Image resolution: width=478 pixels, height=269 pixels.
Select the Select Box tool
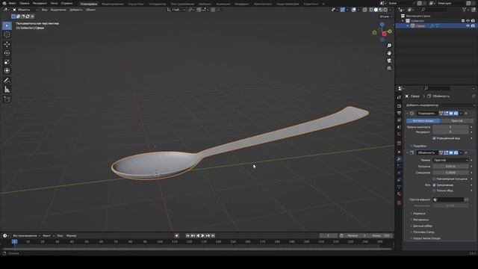(x=7, y=26)
